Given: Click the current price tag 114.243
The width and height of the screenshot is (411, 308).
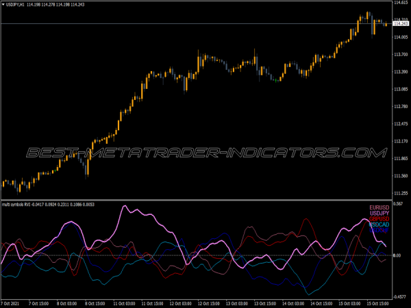Looking at the screenshot, I should pyautogui.click(x=400, y=24).
